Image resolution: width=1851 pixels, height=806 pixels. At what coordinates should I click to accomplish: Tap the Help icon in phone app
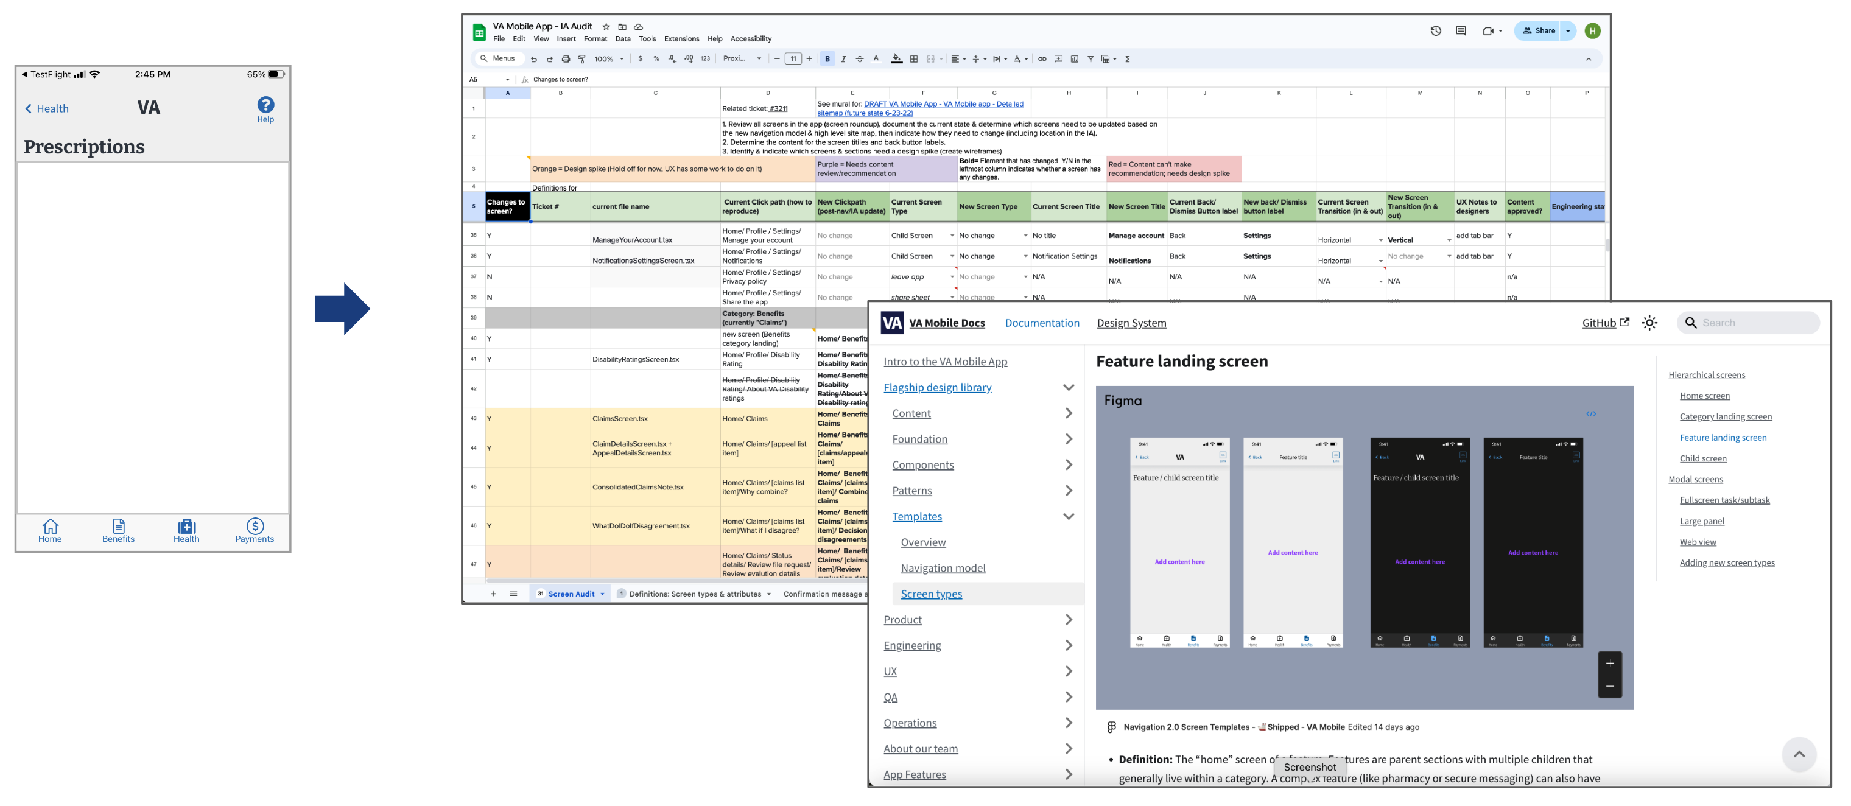(265, 109)
